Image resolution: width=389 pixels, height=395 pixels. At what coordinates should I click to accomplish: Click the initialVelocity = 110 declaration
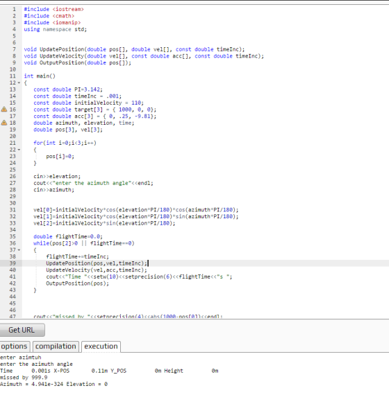89,103
